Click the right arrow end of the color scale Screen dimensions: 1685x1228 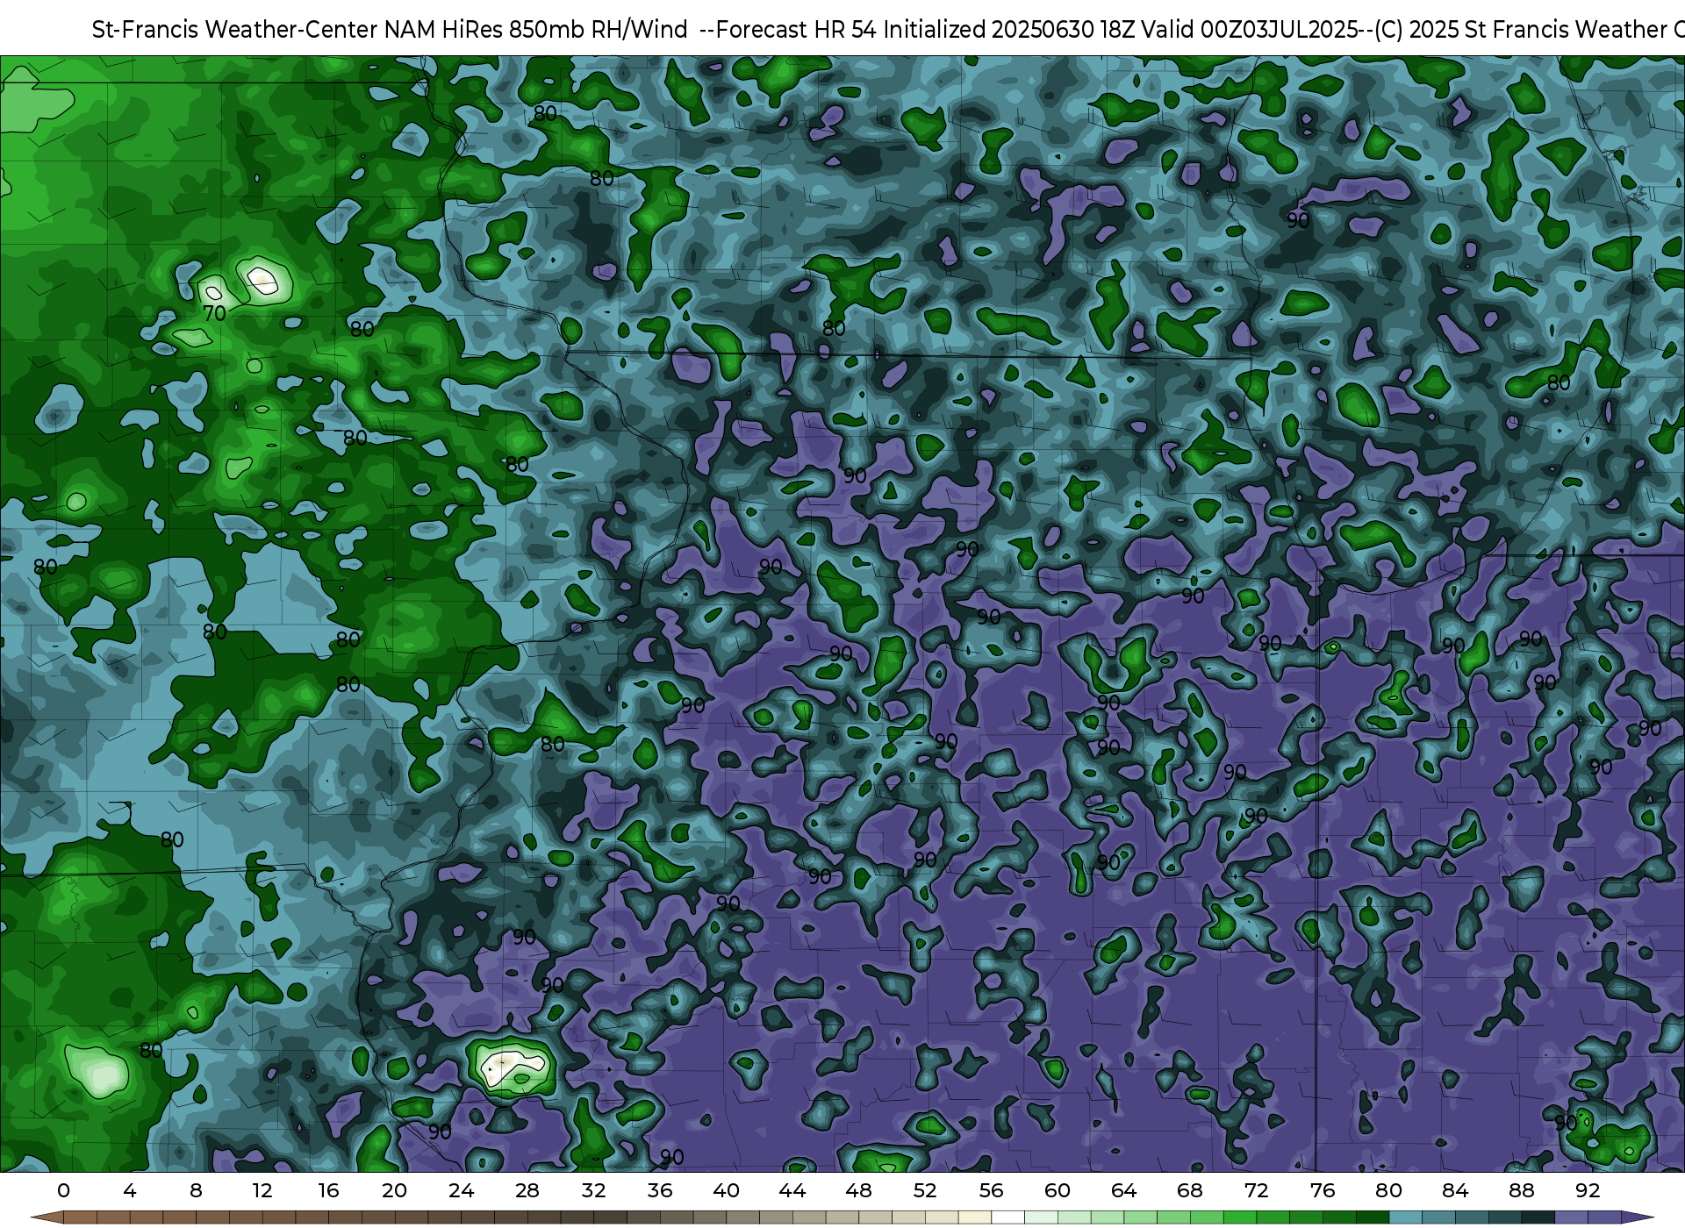pos(1638,1217)
